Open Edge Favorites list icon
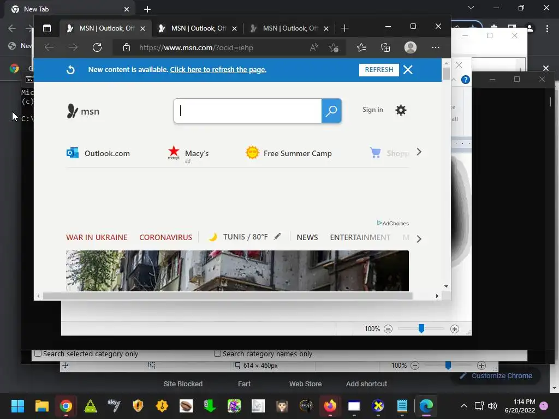 (x=361, y=47)
